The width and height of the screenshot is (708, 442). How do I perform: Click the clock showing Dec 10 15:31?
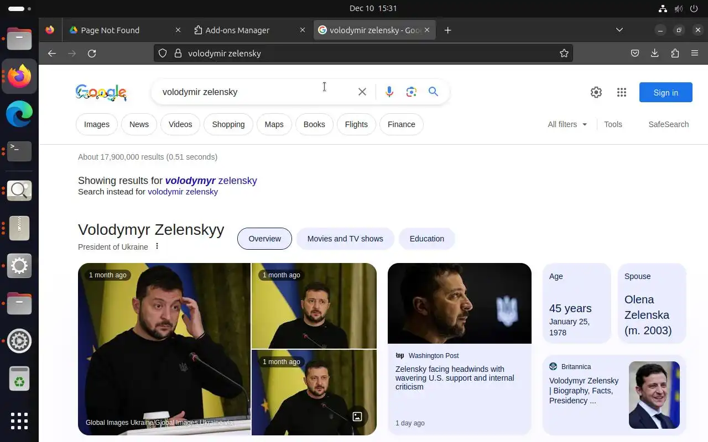point(373,8)
